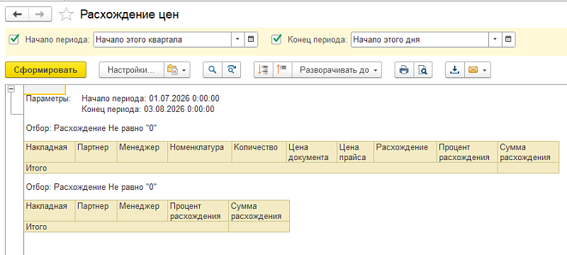Viewport: 567px width, 255px height.
Task: Open print preview icon
Action: coord(422,70)
